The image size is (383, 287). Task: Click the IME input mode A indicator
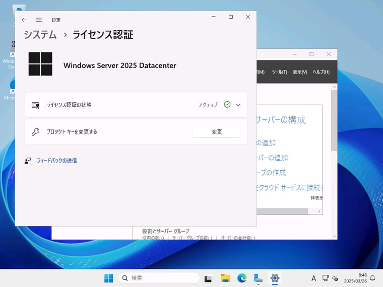pyautogui.click(x=314, y=278)
